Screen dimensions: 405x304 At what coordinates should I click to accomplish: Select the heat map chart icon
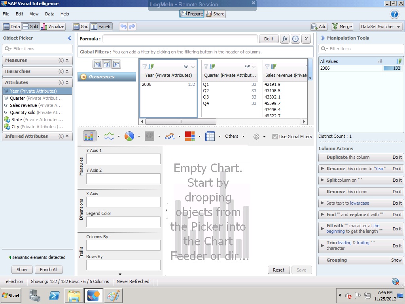tap(190, 136)
